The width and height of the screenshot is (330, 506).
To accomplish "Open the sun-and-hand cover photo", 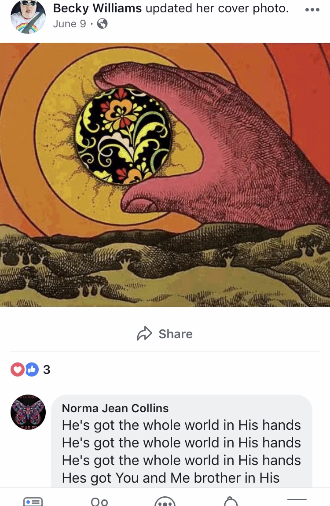I will pos(165,174).
